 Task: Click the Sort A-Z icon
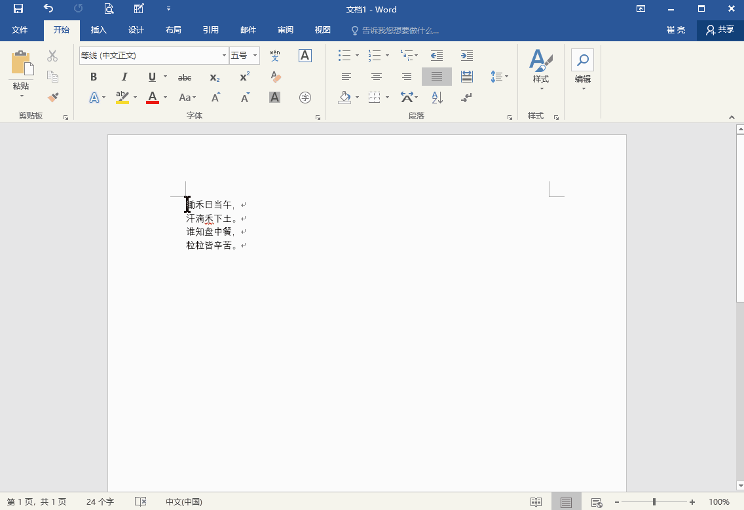pos(437,98)
